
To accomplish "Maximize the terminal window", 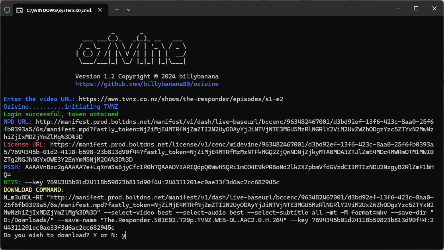I will pyautogui.click(x=416, y=8).
